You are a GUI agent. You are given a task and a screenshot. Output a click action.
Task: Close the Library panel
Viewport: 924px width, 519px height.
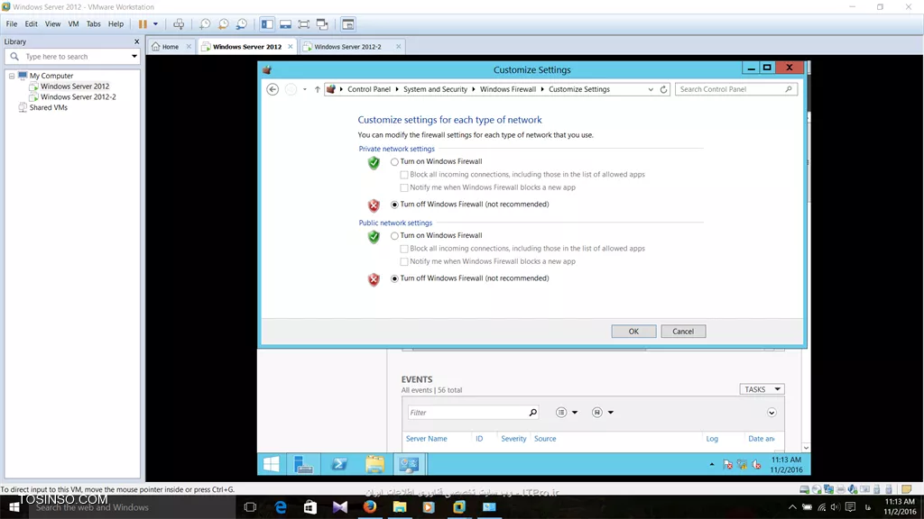coord(137,41)
